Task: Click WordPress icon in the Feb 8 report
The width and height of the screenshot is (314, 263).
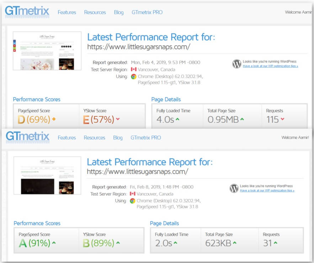Action: [x=234, y=188]
